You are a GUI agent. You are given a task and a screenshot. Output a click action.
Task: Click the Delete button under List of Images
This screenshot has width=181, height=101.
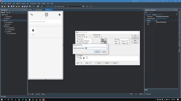pyautogui.click(x=107, y=63)
